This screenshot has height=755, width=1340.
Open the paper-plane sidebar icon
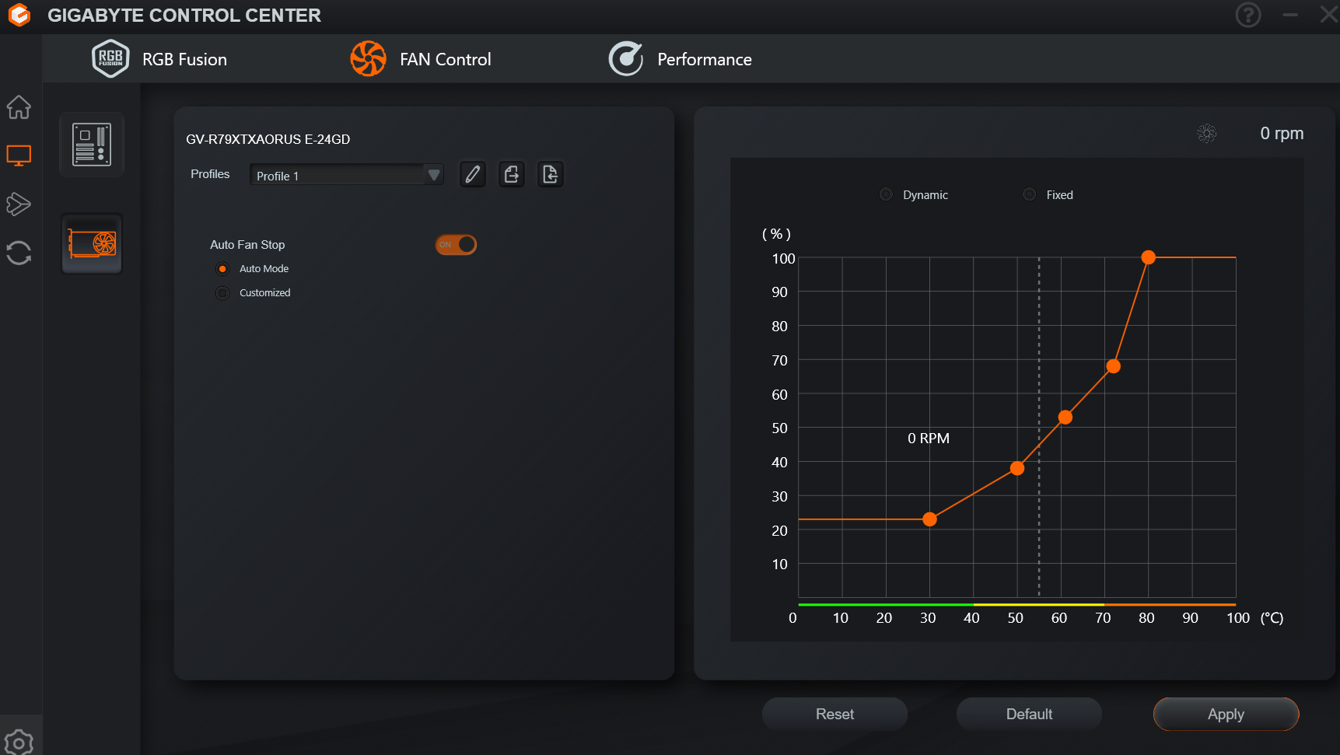point(19,204)
